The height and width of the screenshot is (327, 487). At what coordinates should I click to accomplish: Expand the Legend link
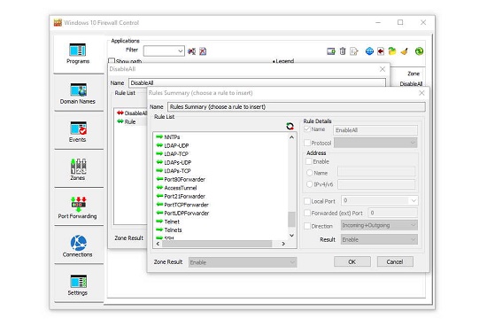tap(283, 61)
